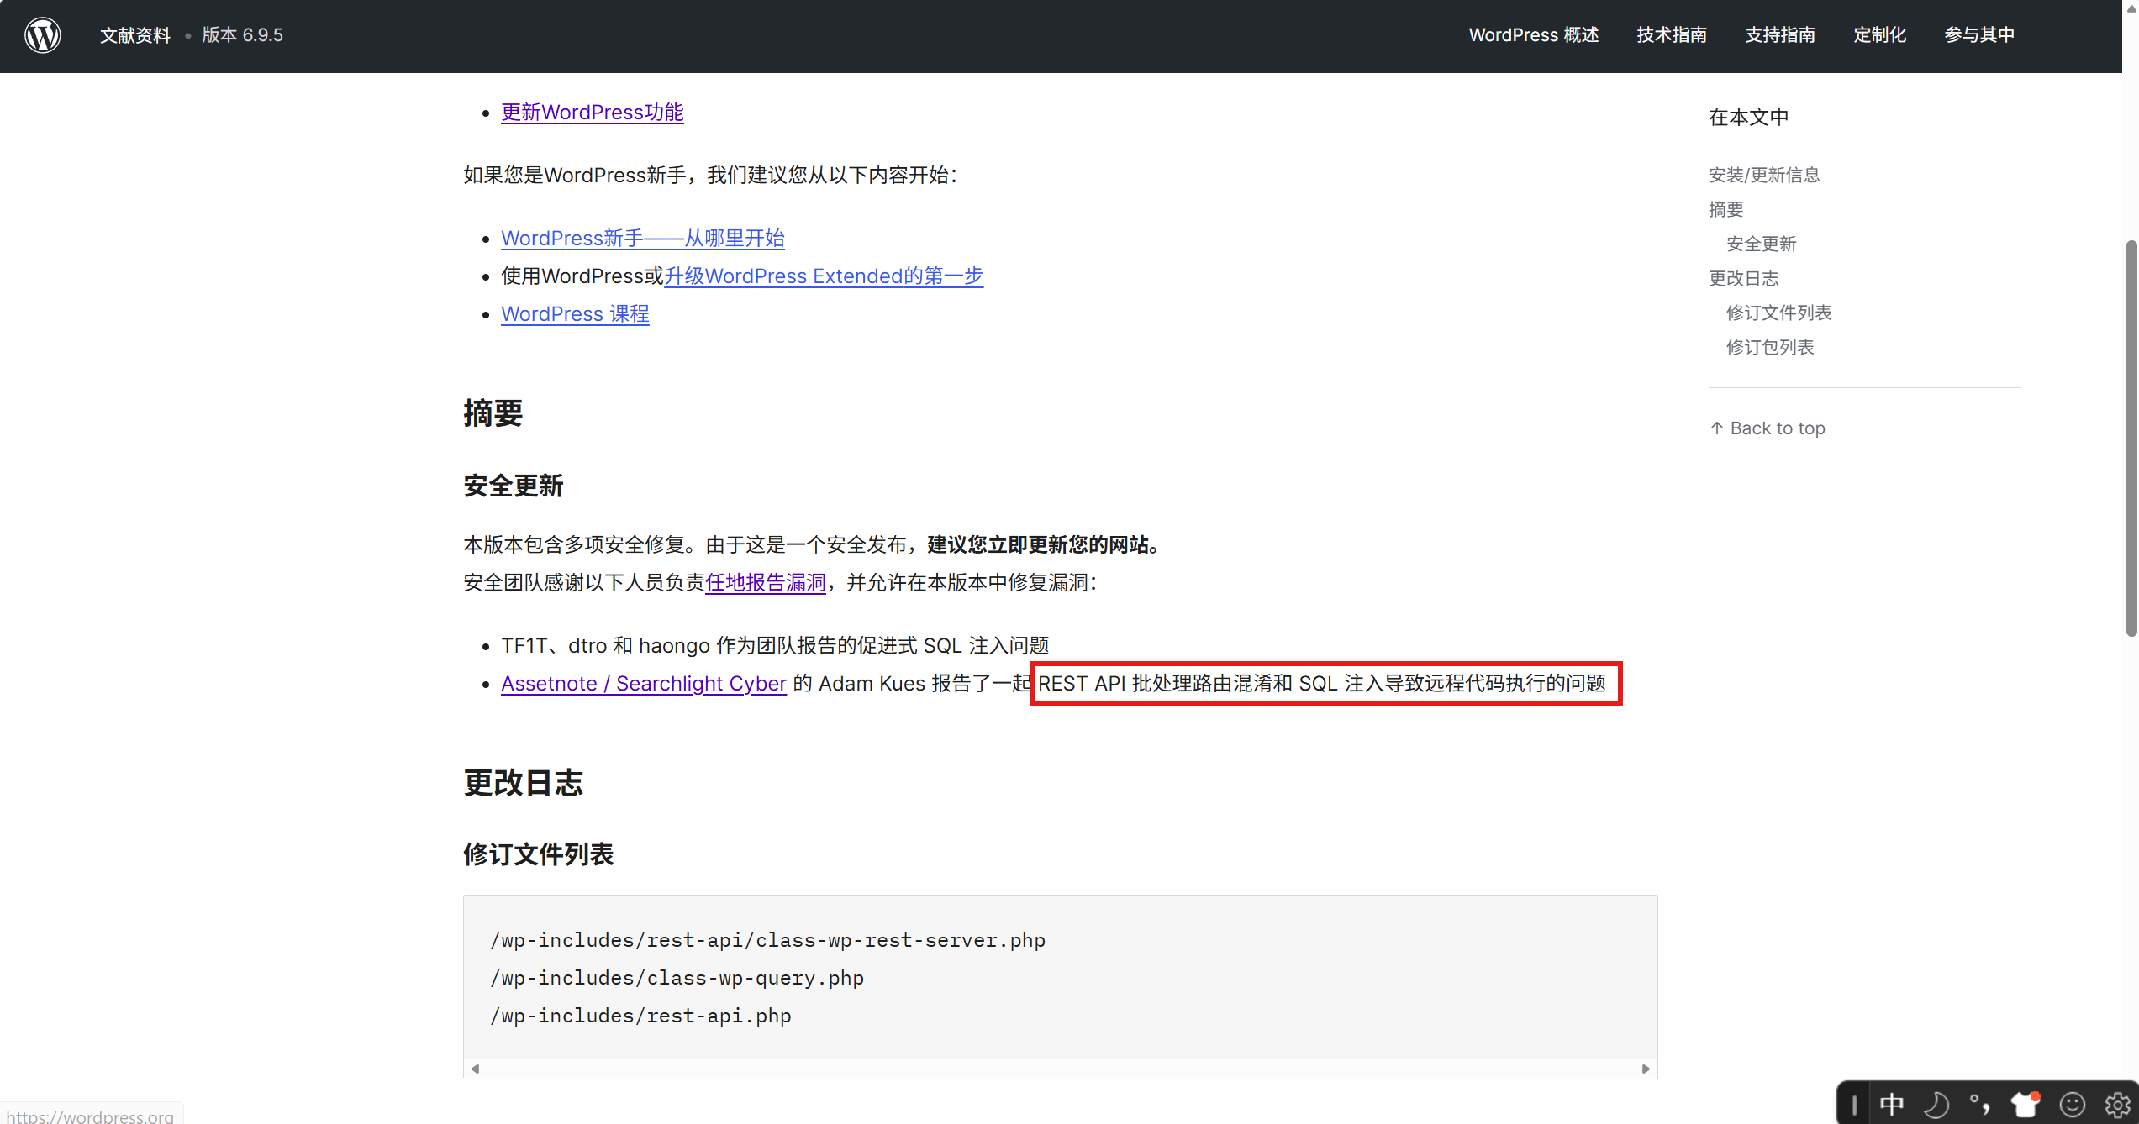Open the 技术指南 menu
2139x1124 pixels.
[x=1672, y=35]
